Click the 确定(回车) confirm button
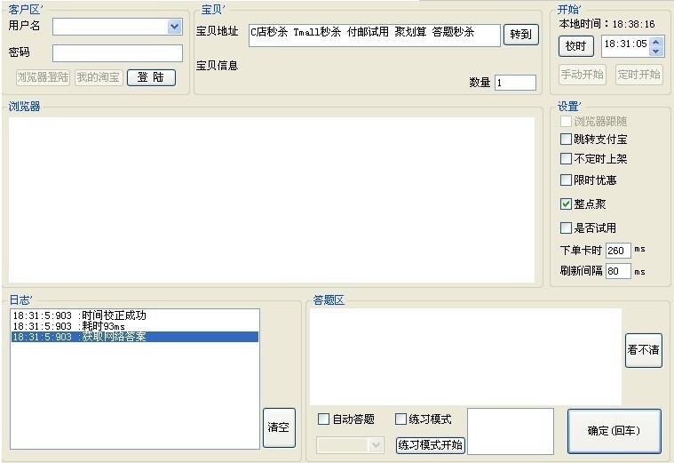 (x=615, y=431)
